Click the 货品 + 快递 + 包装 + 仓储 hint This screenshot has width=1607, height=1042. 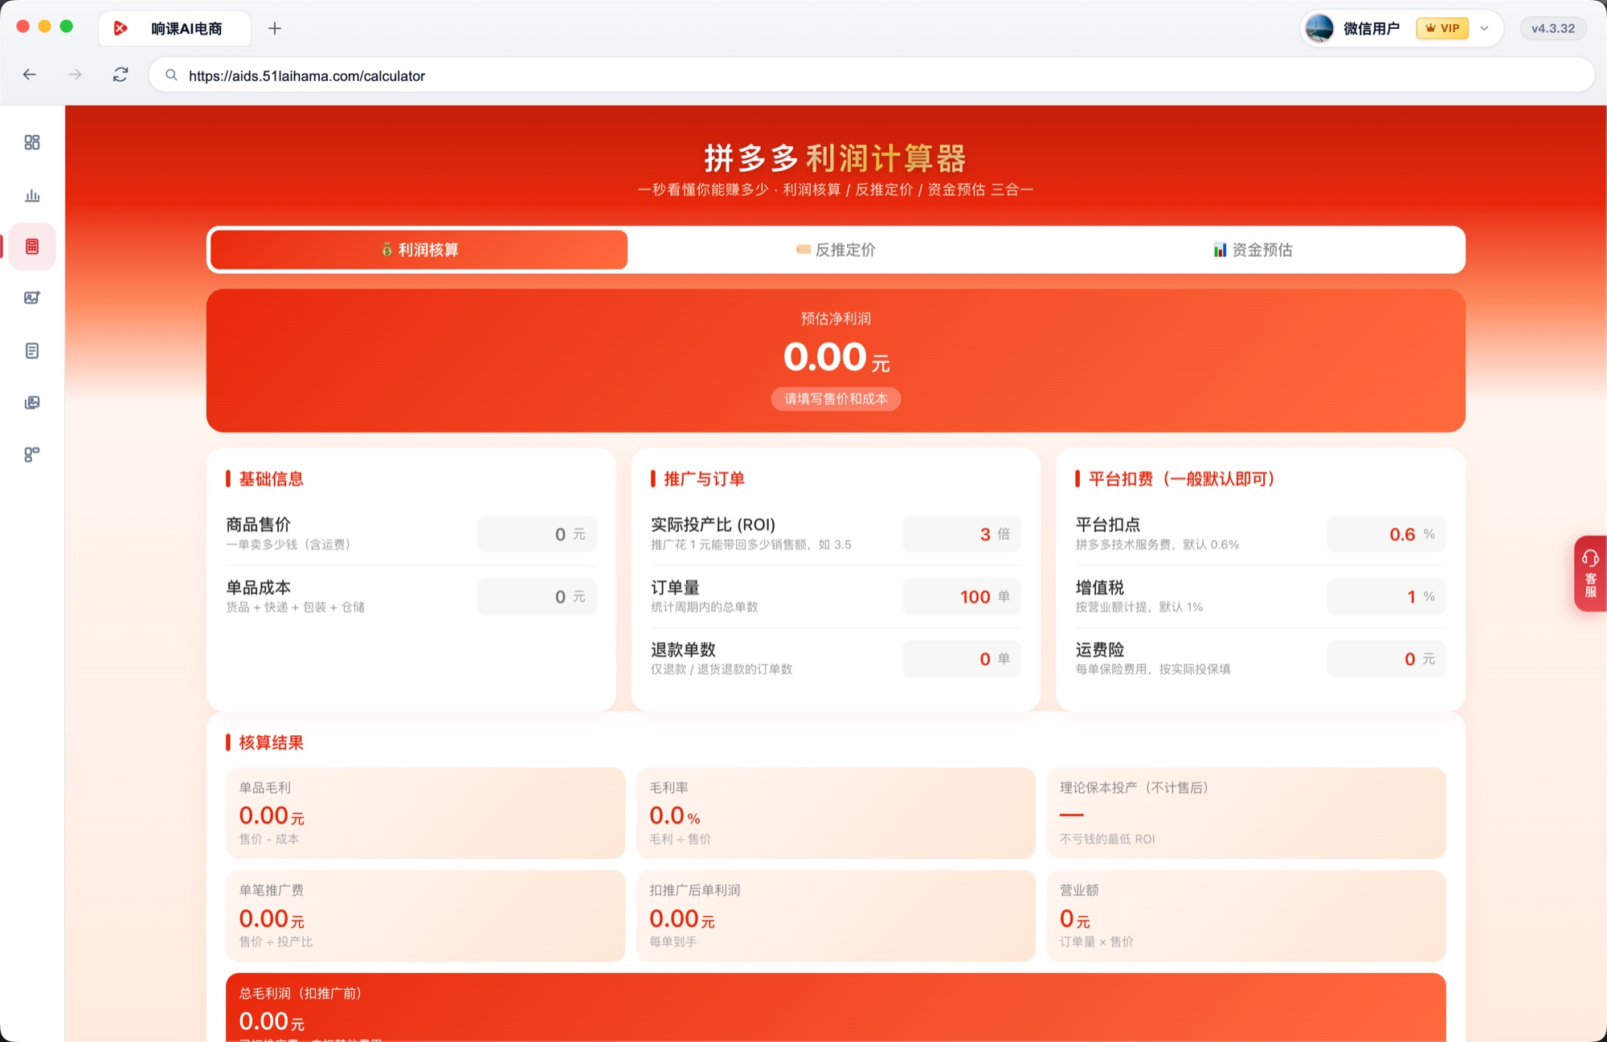tap(295, 607)
